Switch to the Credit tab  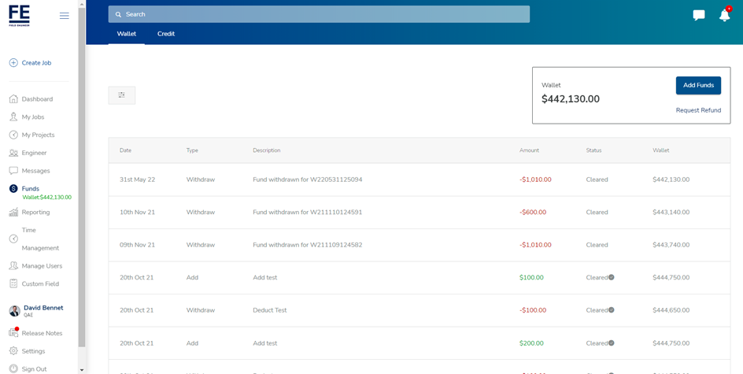coord(166,34)
